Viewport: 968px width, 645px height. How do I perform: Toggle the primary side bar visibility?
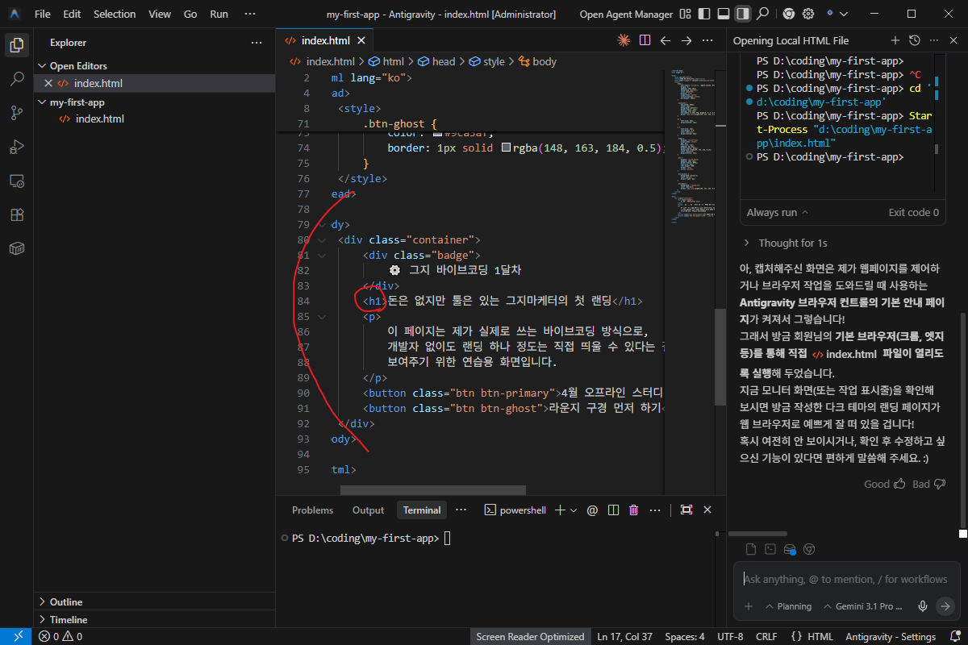704,14
